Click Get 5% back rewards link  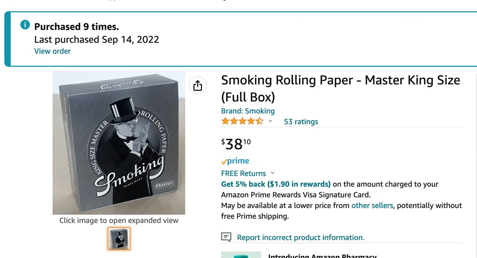(x=276, y=184)
